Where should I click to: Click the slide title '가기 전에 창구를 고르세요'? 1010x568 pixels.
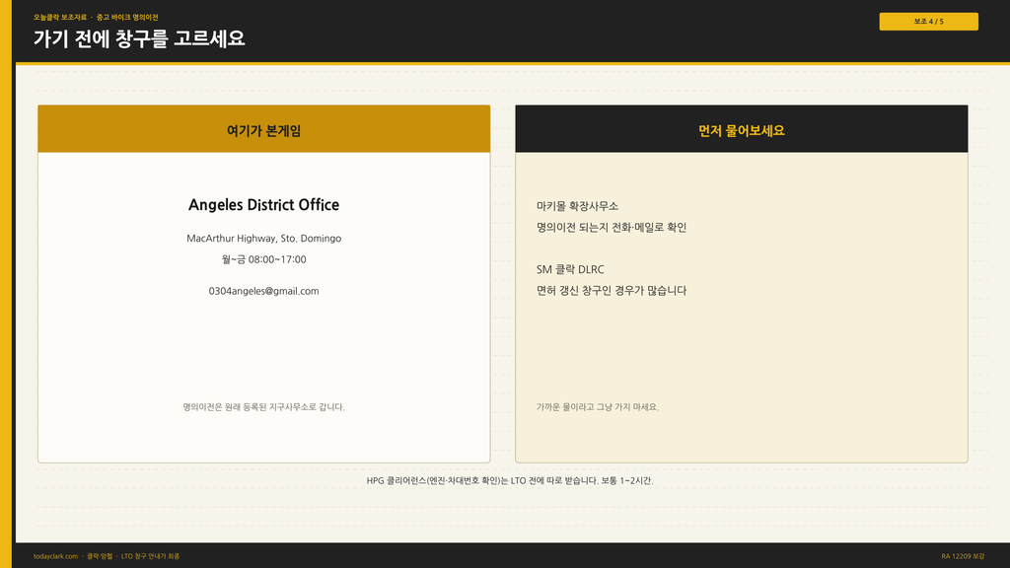click(139, 38)
